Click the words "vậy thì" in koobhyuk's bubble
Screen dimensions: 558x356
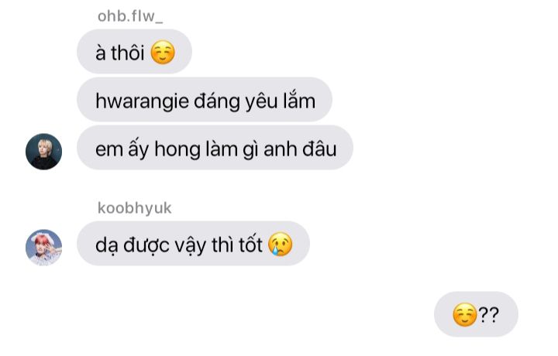coord(204,245)
